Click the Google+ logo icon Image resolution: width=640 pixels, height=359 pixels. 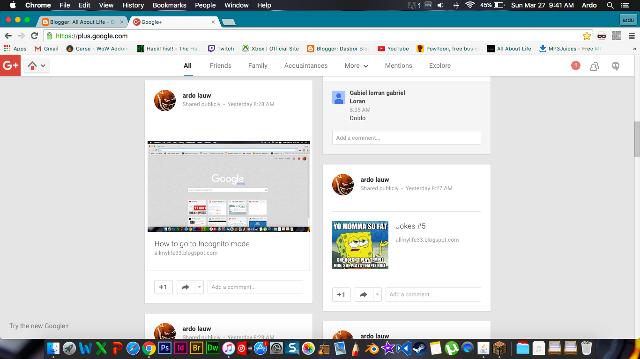click(x=10, y=65)
